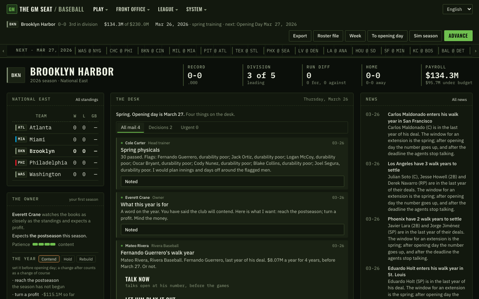Switch to the All mail tab
Viewport: 479px width, 299px height.
click(x=130, y=127)
